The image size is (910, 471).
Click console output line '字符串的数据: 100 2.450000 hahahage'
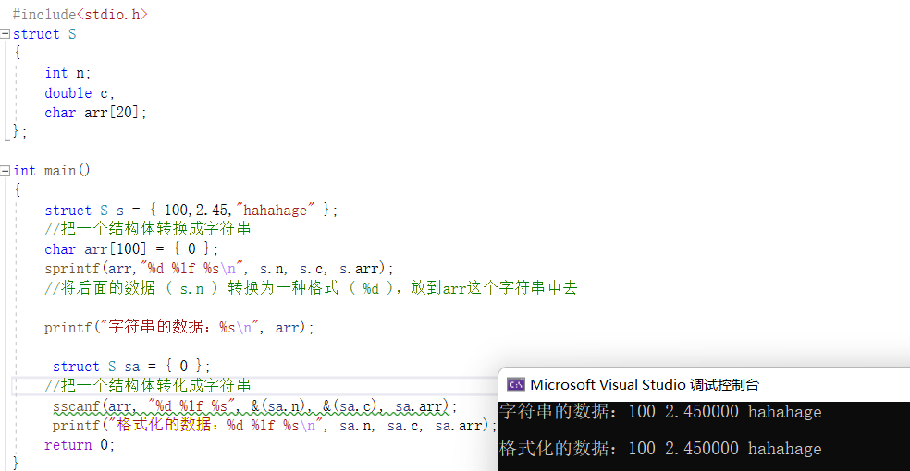[660, 412]
